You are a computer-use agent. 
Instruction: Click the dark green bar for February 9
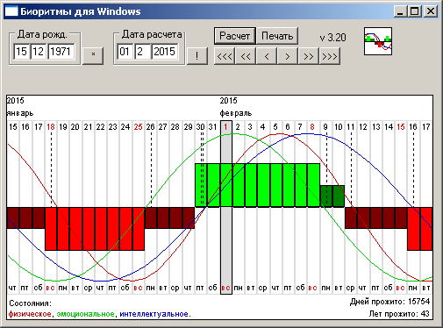326,196
